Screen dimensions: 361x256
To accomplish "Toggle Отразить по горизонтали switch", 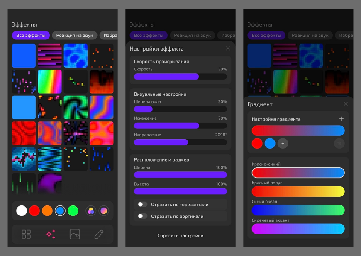I will (x=142, y=204).
